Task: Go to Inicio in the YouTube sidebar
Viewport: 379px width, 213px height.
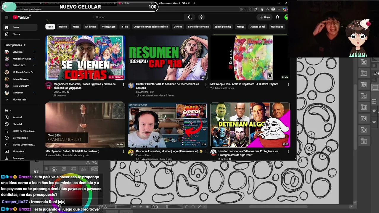Action: pos(21,28)
